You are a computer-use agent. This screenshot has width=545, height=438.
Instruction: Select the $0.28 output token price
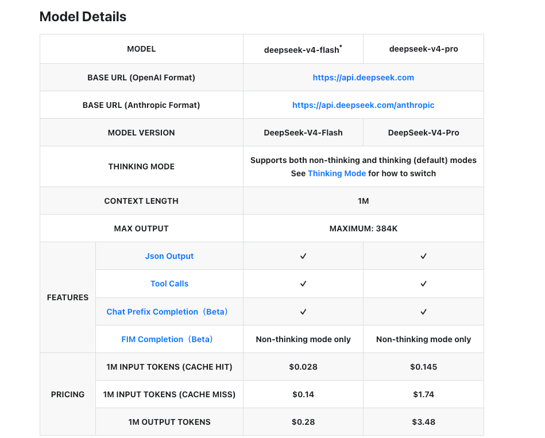tap(303, 422)
